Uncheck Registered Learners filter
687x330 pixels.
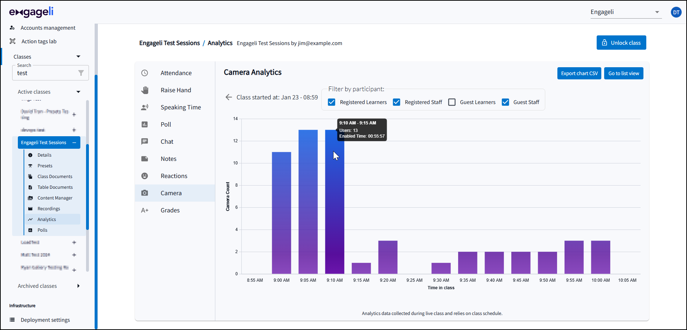click(x=332, y=102)
